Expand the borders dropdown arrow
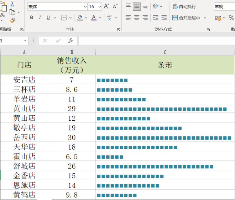 [x=70, y=18]
